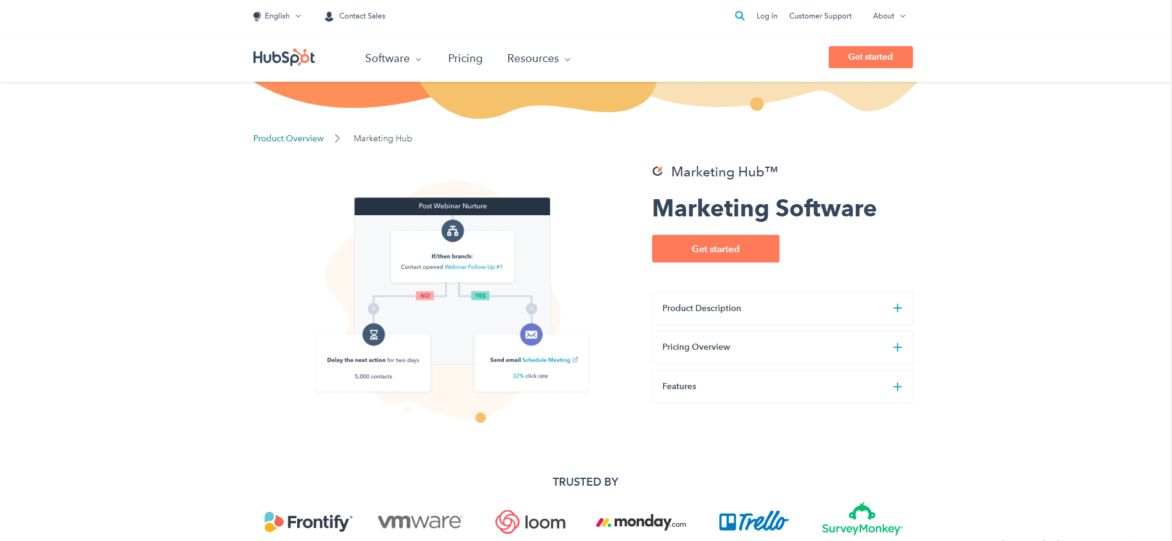
Task: Click the YES branch label
Action: 480,296
